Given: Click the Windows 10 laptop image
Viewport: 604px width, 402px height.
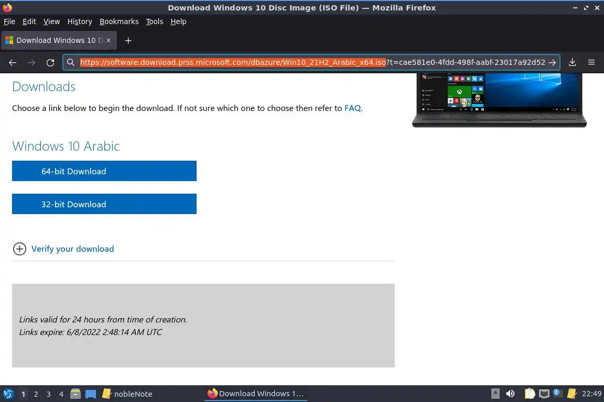Looking at the screenshot, I should pyautogui.click(x=499, y=100).
